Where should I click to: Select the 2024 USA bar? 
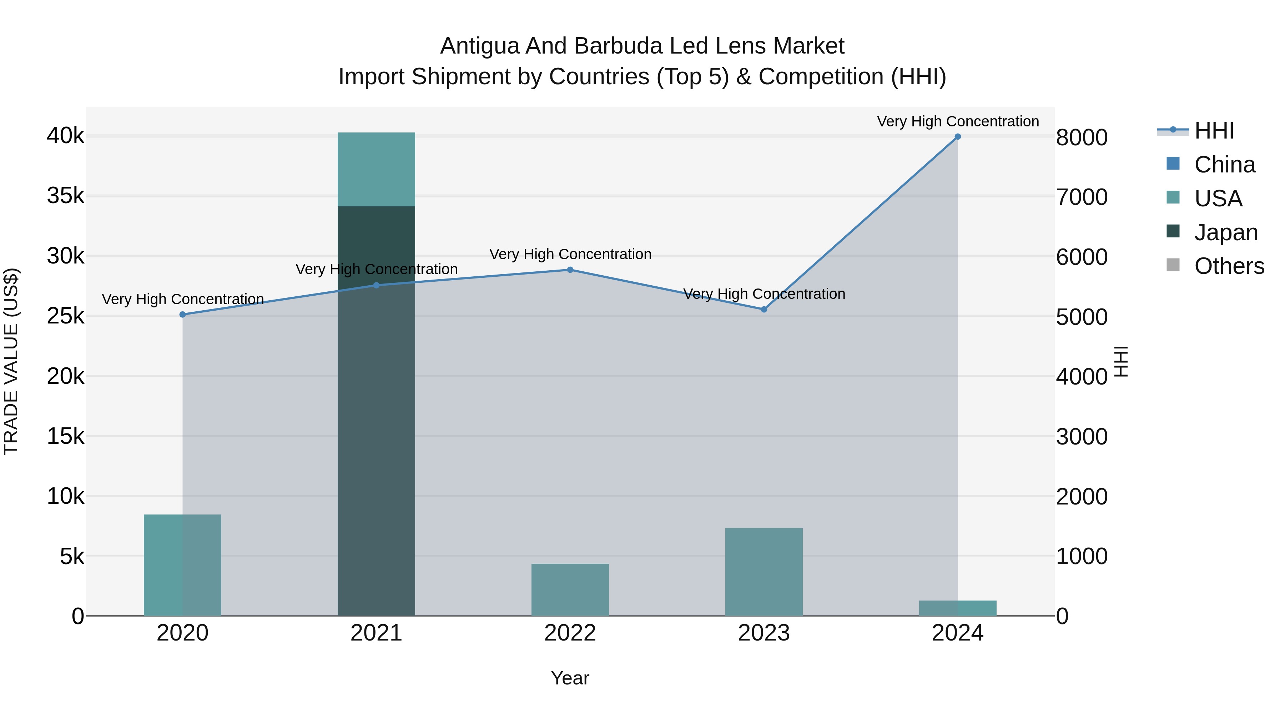(x=958, y=608)
